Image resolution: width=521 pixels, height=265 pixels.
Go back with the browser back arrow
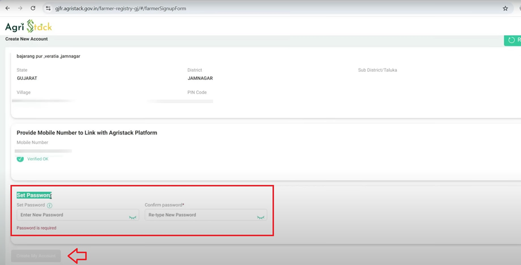click(x=8, y=8)
